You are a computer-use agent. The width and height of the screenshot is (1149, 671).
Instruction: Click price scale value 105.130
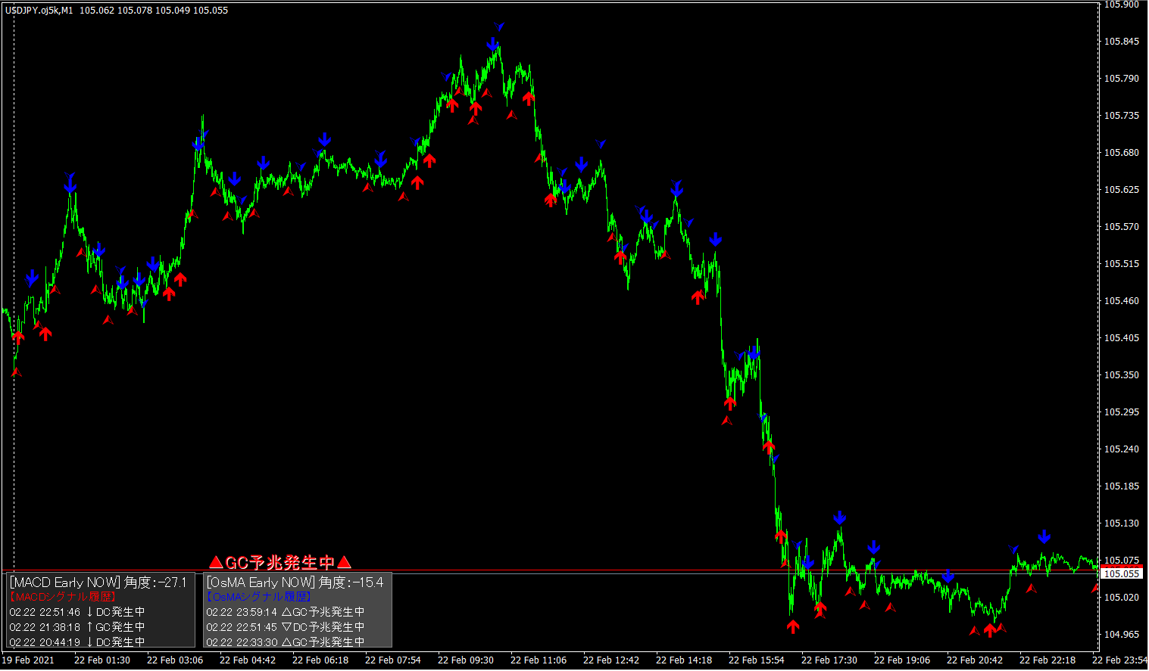point(1122,523)
